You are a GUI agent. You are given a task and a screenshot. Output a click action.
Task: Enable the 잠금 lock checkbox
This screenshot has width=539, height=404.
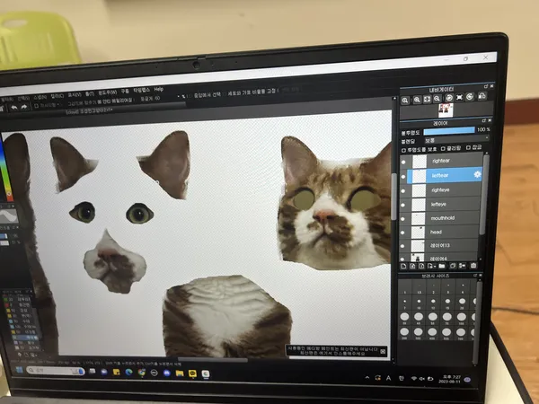468,148
